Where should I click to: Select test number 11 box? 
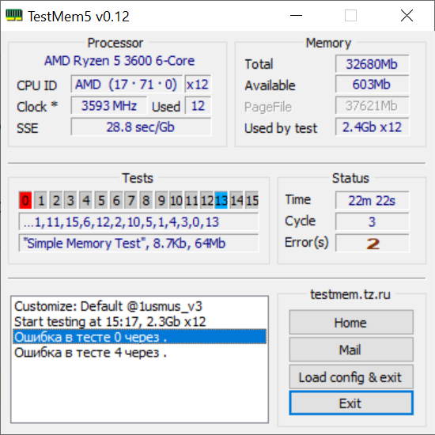(191, 200)
